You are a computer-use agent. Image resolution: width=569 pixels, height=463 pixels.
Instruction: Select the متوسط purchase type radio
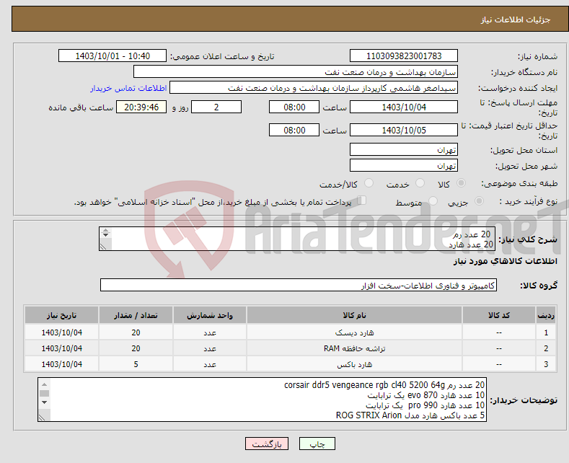[x=433, y=201]
